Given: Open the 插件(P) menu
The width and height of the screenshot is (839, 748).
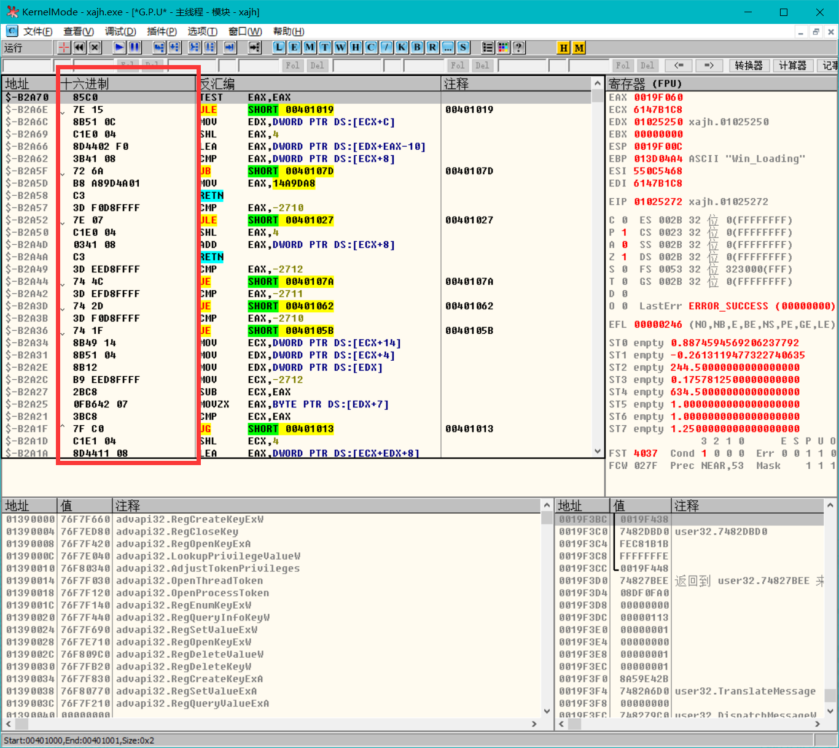Looking at the screenshot, I should click(x=162, y=31).
